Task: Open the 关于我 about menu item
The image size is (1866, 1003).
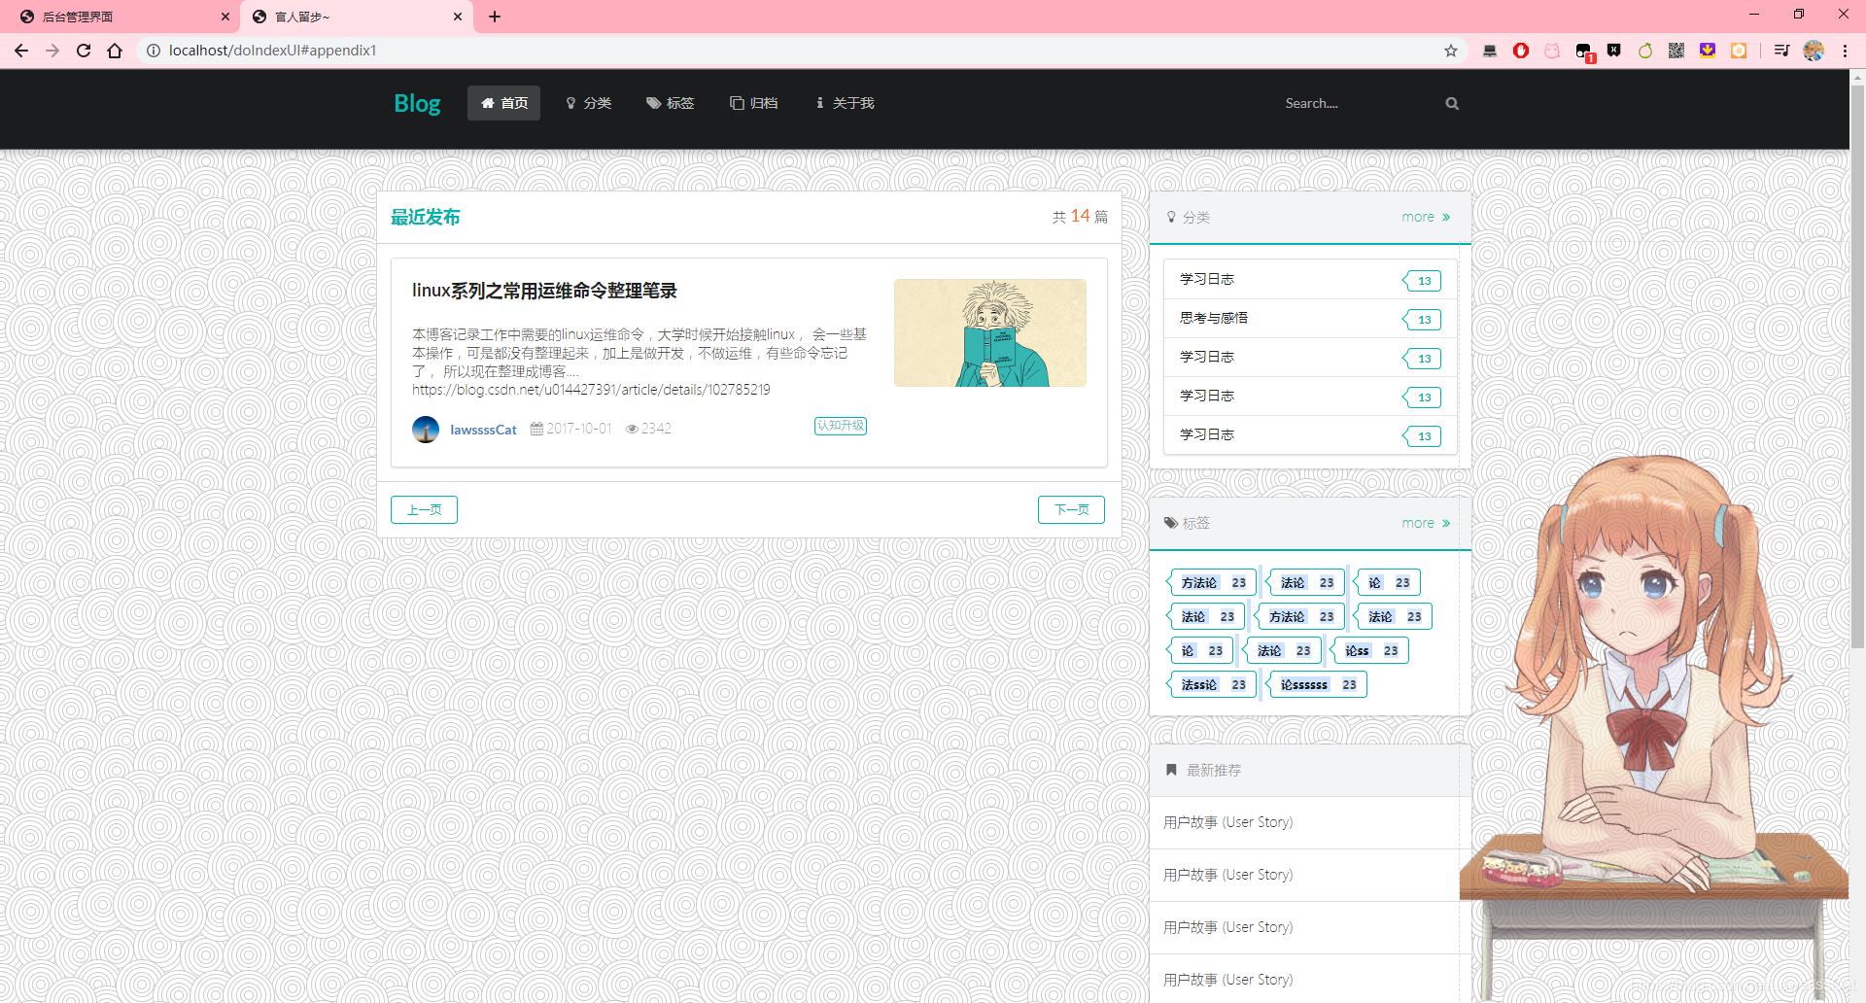Action: click(845, 103)
